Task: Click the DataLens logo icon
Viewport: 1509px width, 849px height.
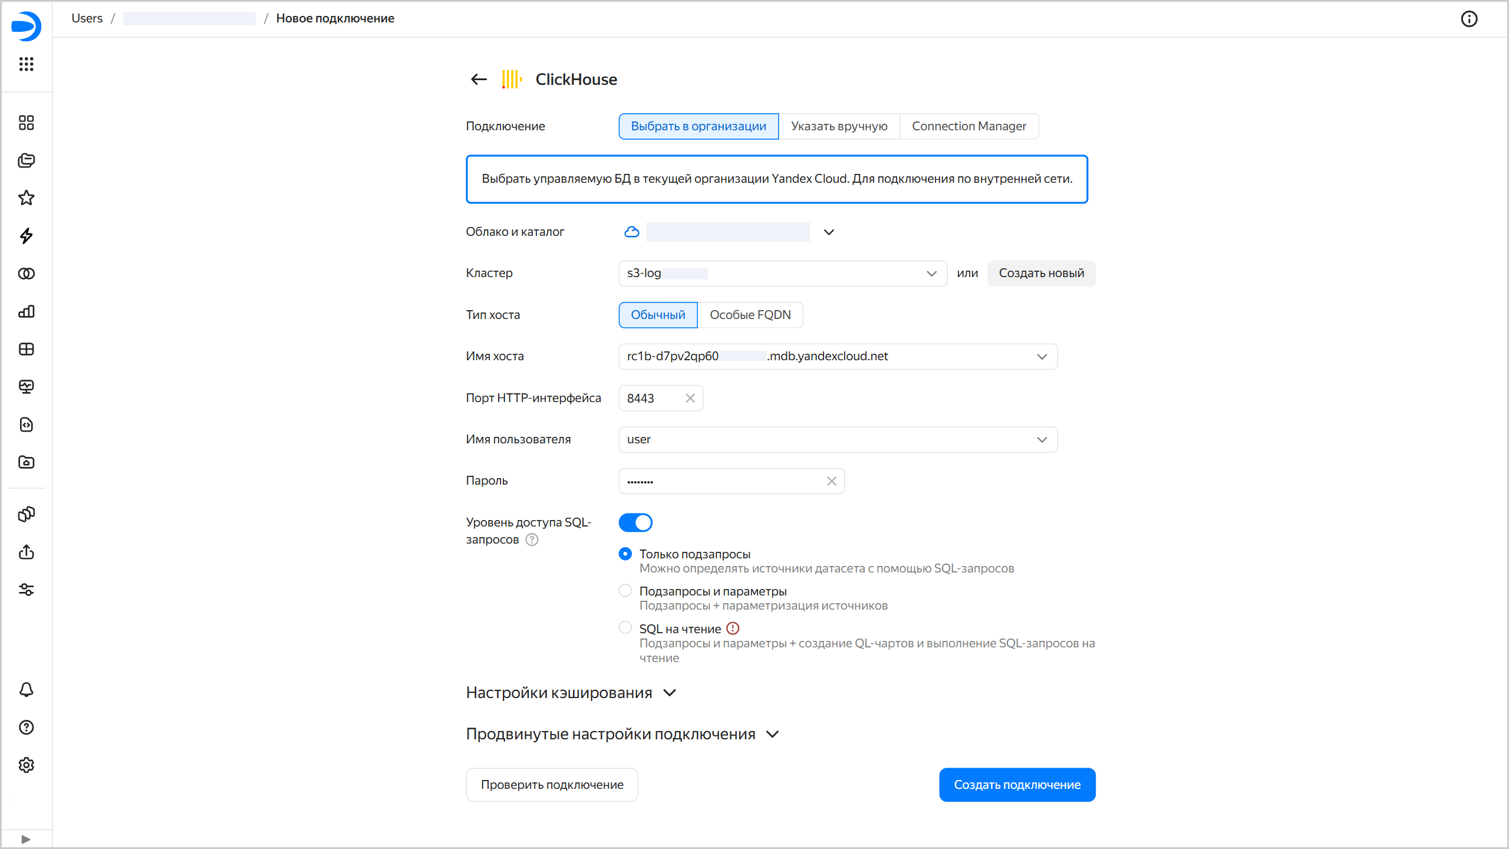Action: click(27, 26)
